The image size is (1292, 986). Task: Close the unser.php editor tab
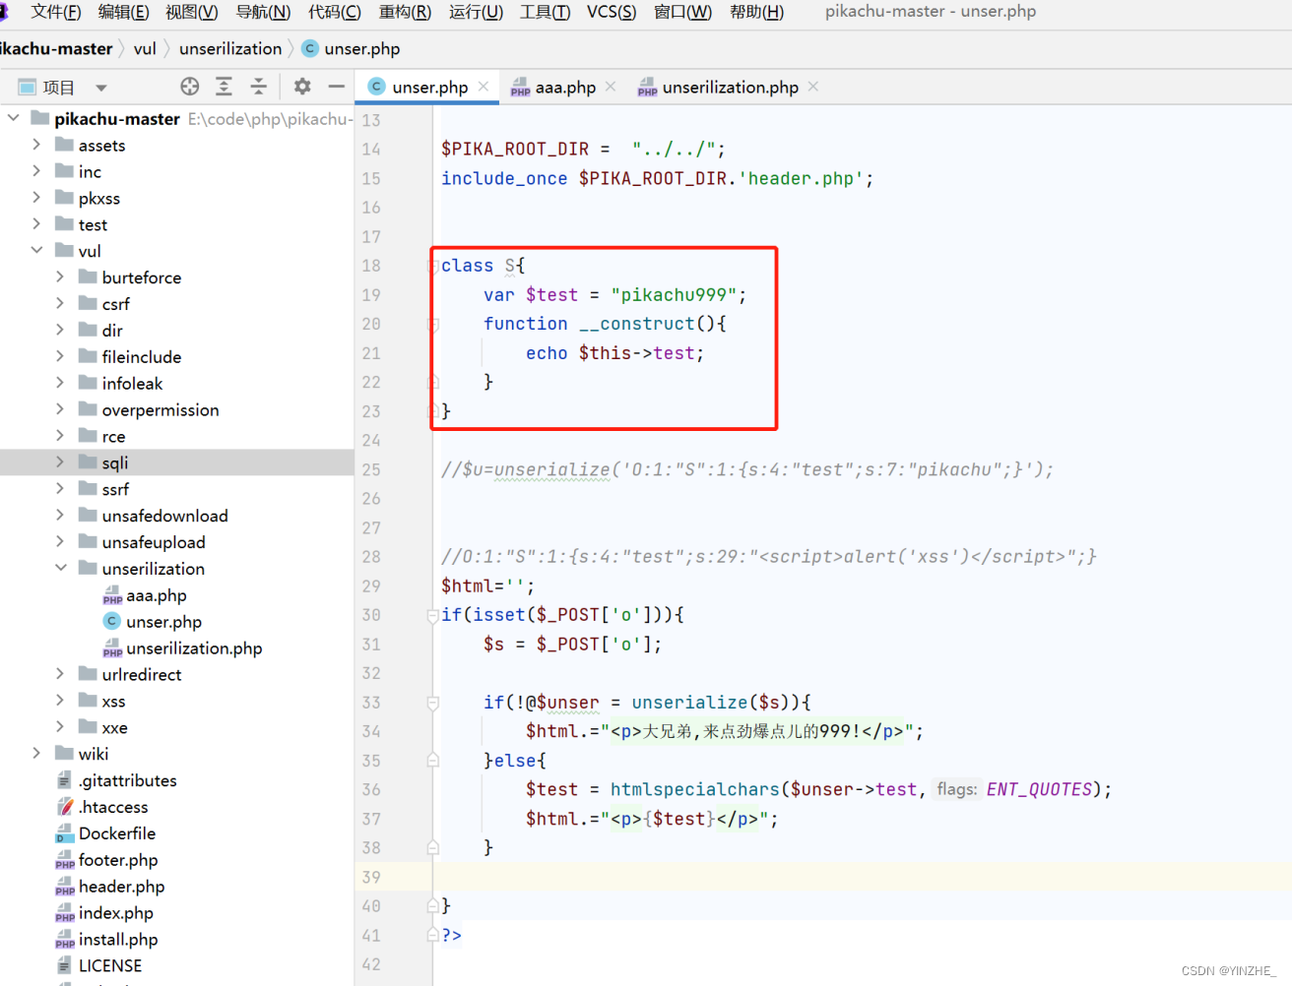pyautogui.click(x=484, y=87)
